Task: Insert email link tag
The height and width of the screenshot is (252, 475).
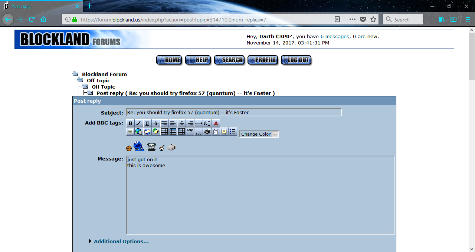Action: point(147,132)
